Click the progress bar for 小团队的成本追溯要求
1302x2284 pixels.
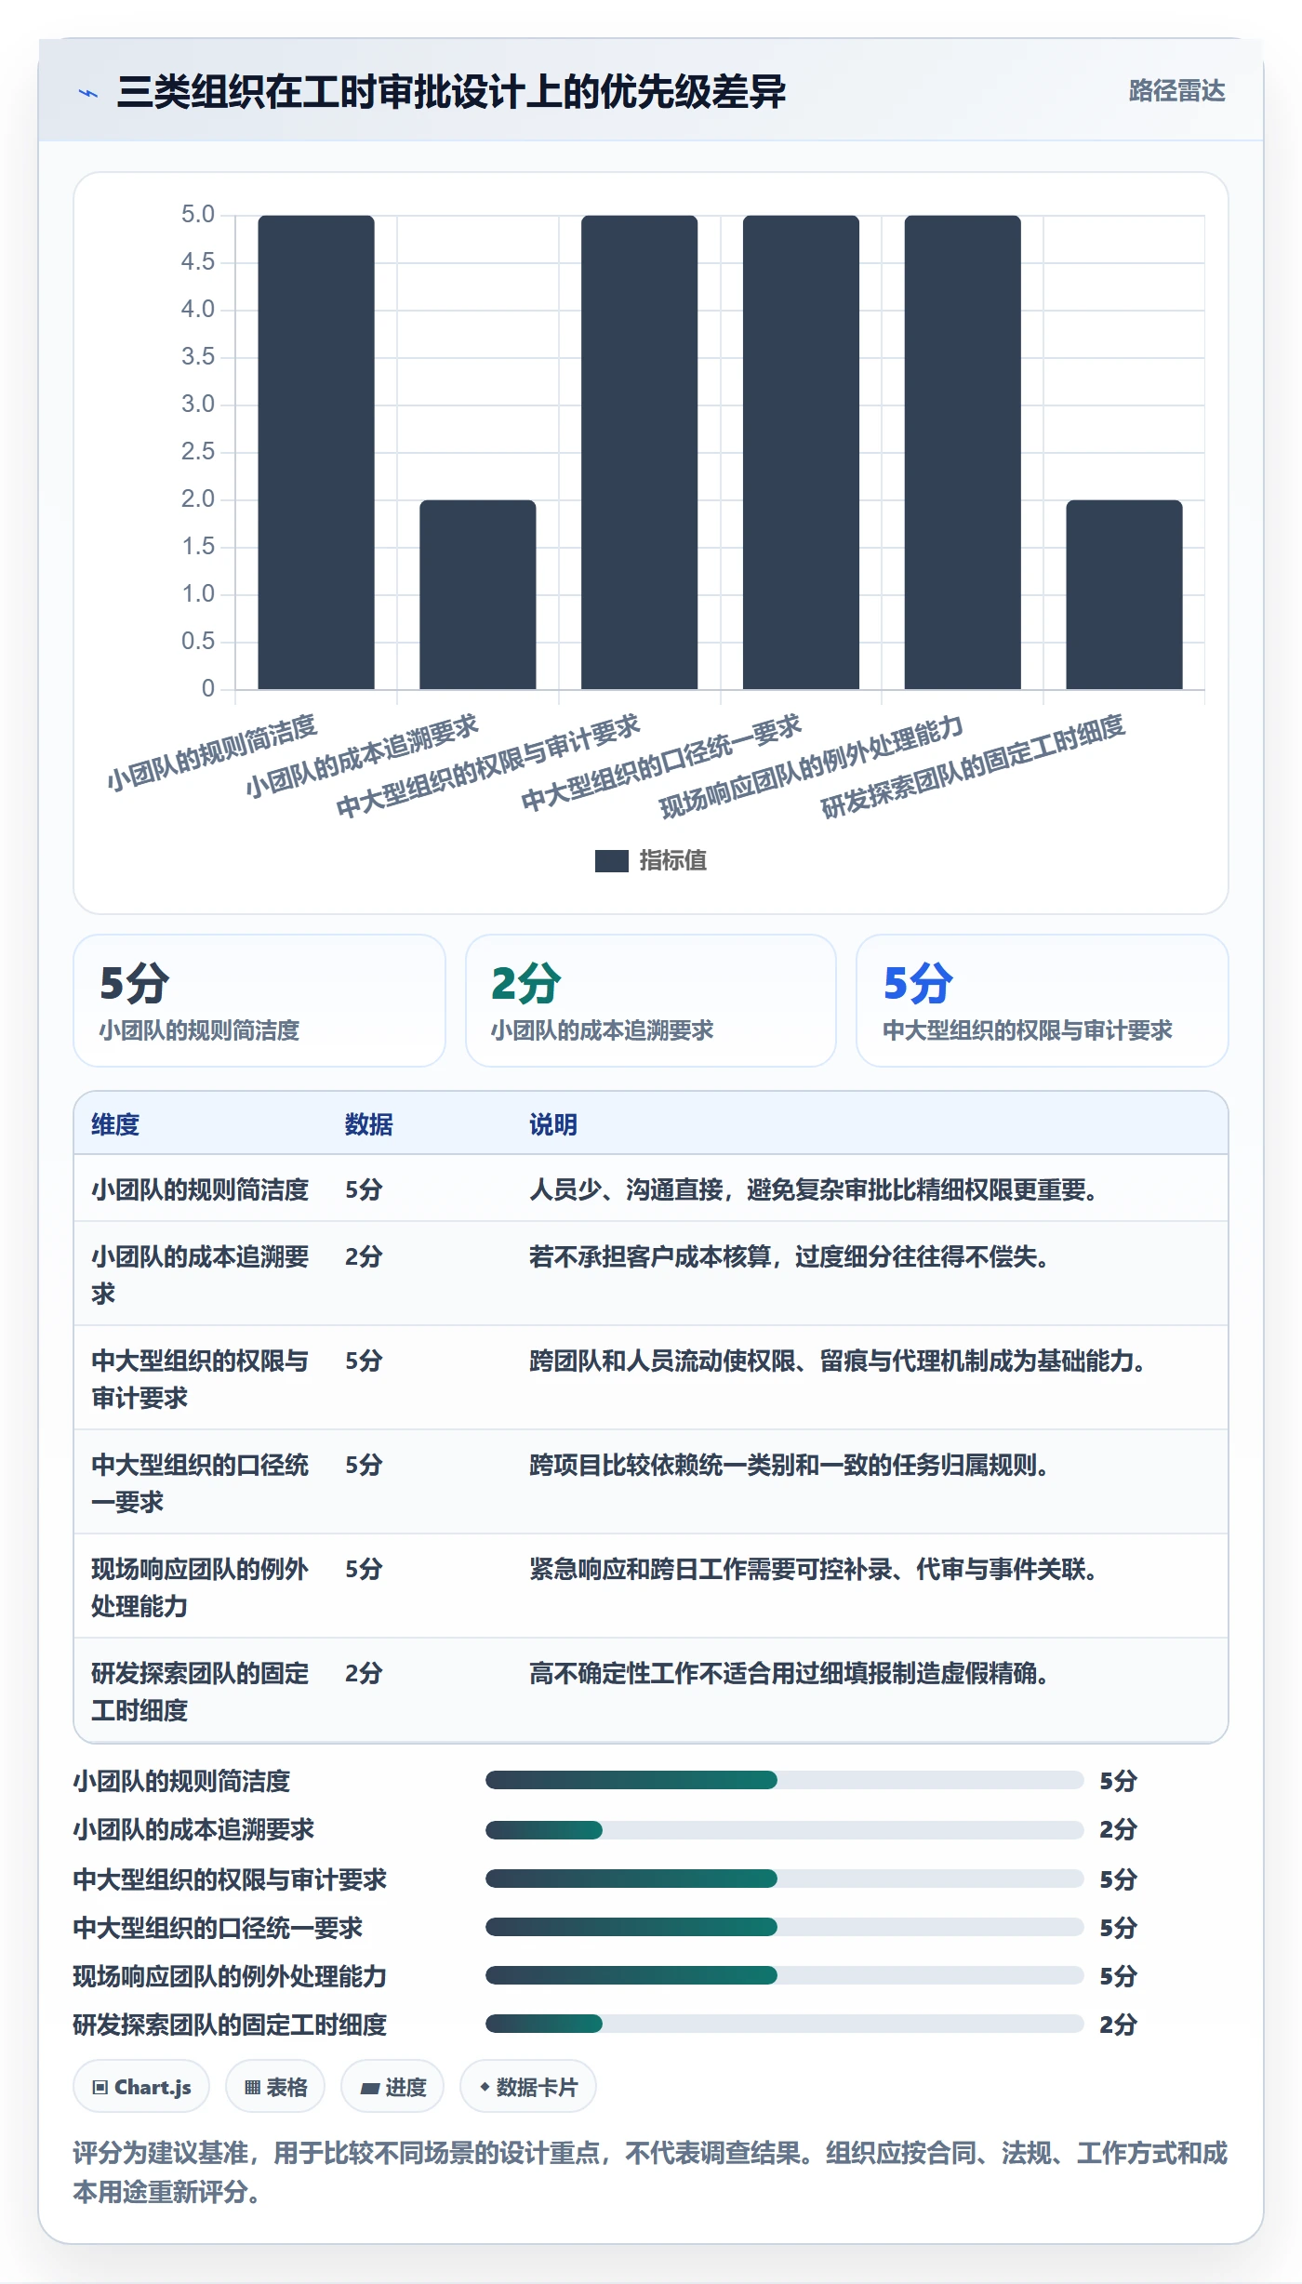click(785, 1829)
